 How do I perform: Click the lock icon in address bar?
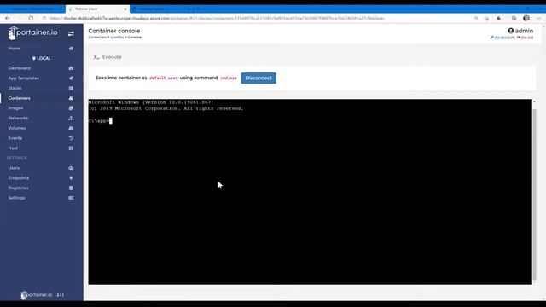tap(44, 19)
